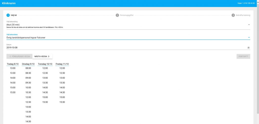The image size is (259, 124).
Task: Click the Fortsätt button
Action: point(243,56)
